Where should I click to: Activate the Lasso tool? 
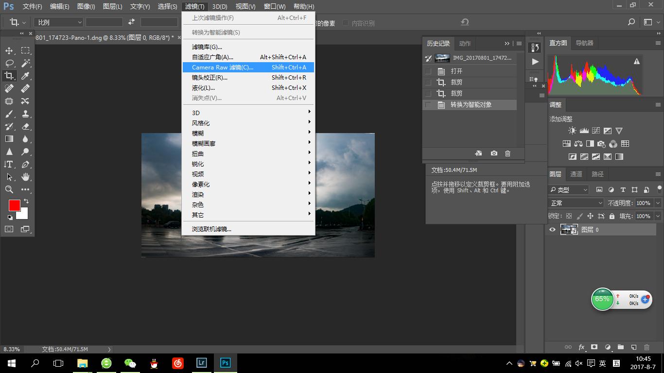(9, 63)
